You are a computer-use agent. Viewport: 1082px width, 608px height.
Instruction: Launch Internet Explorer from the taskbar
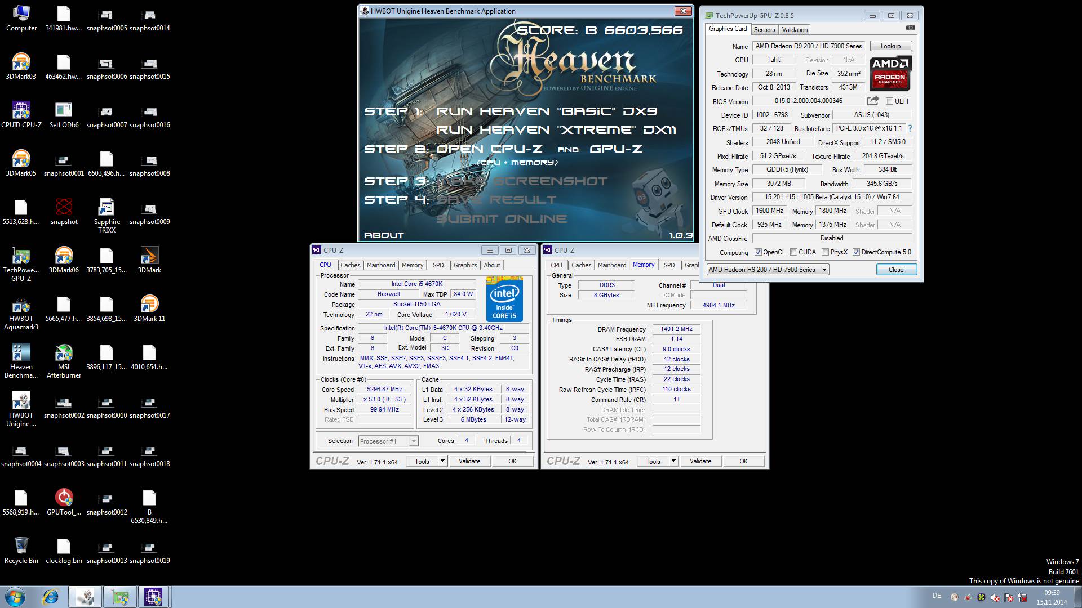click(51, 597)
